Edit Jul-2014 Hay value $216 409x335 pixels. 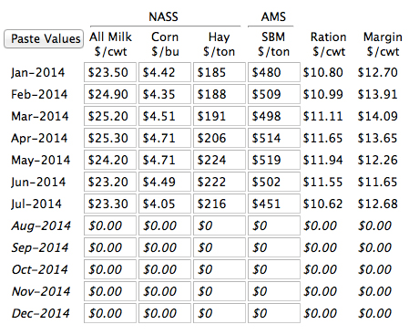220,204
